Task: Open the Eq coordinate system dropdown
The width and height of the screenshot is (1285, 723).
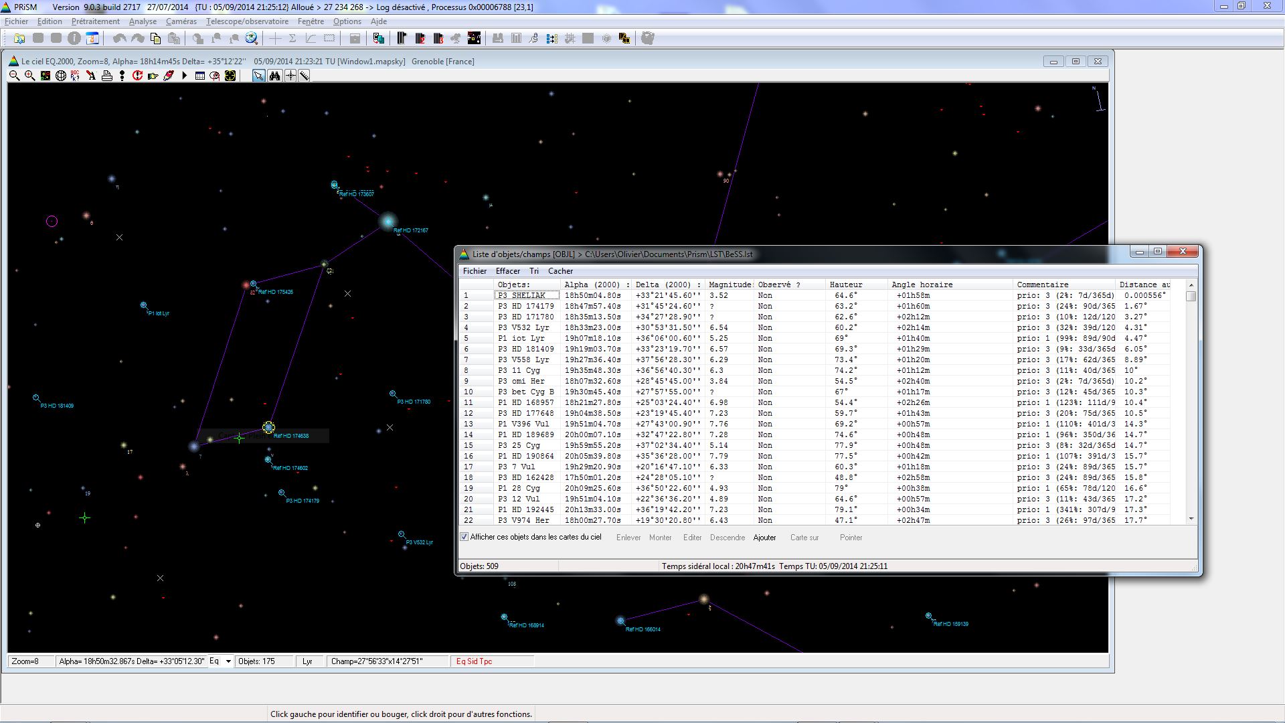Action: pos(228,661)
